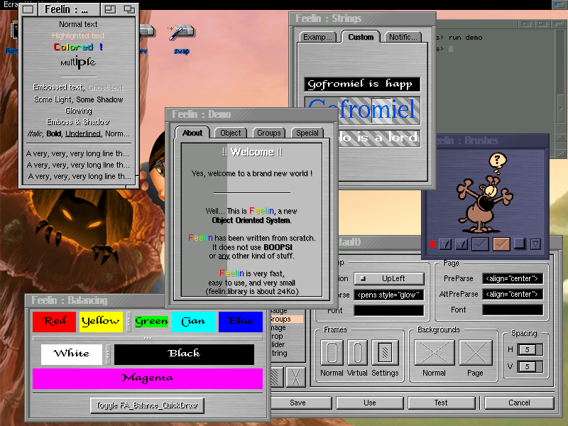Open the Groups tab in Demo window
The width and height of the screenshot is (568, 426).
point(269,133)
